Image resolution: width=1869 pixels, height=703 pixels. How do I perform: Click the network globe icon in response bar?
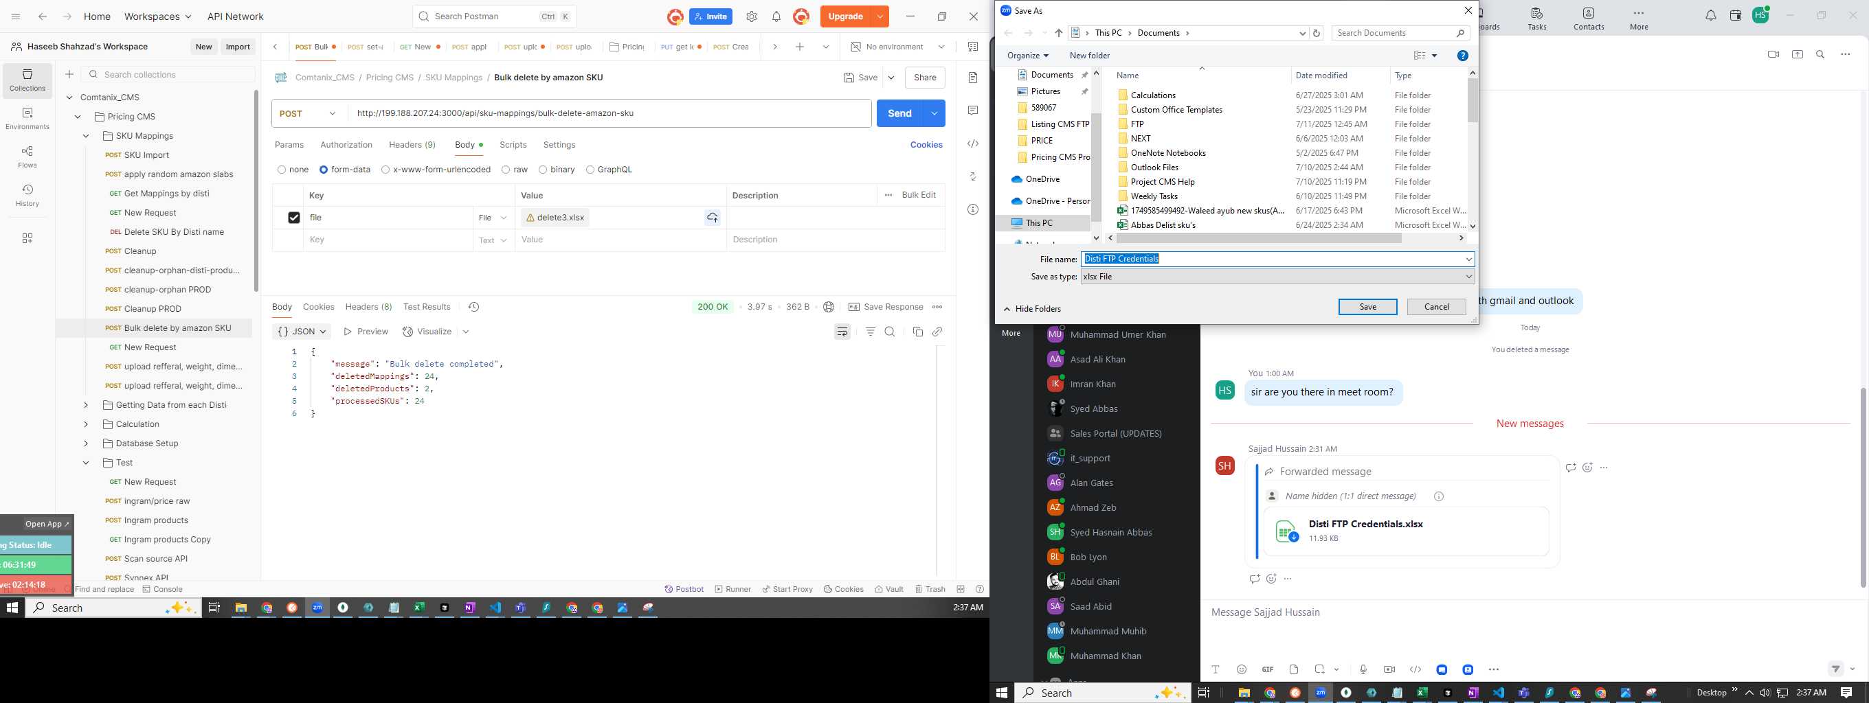click(x=829, y=307)
